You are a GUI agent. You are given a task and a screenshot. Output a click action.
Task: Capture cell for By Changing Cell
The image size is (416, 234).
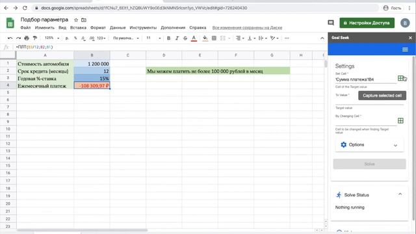click(x=400, y=121)
